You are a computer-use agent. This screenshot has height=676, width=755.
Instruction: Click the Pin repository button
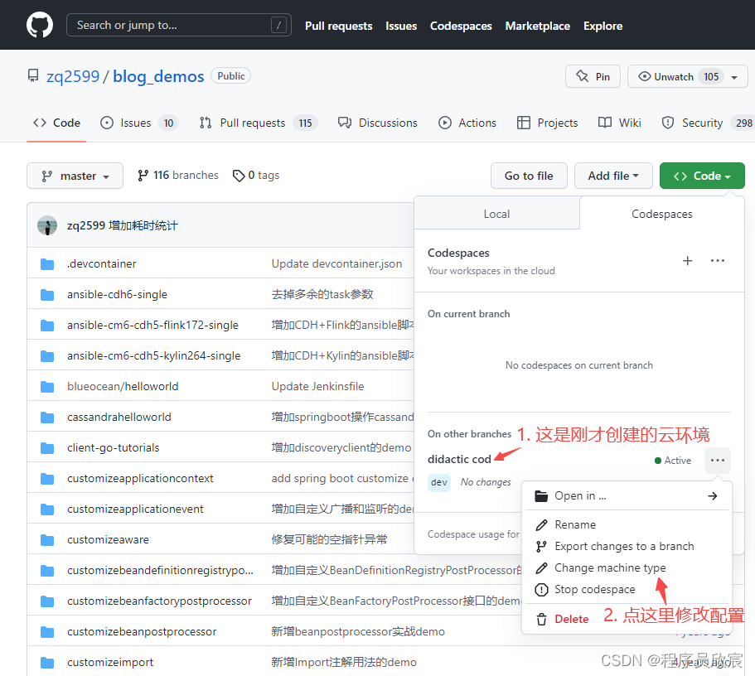(593, 76)
